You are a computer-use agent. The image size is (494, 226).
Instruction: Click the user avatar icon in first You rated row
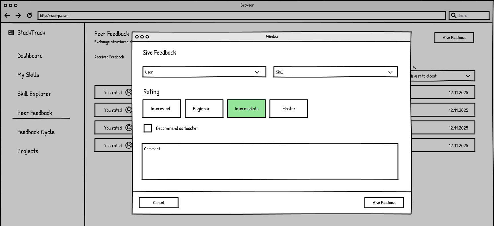129,92
